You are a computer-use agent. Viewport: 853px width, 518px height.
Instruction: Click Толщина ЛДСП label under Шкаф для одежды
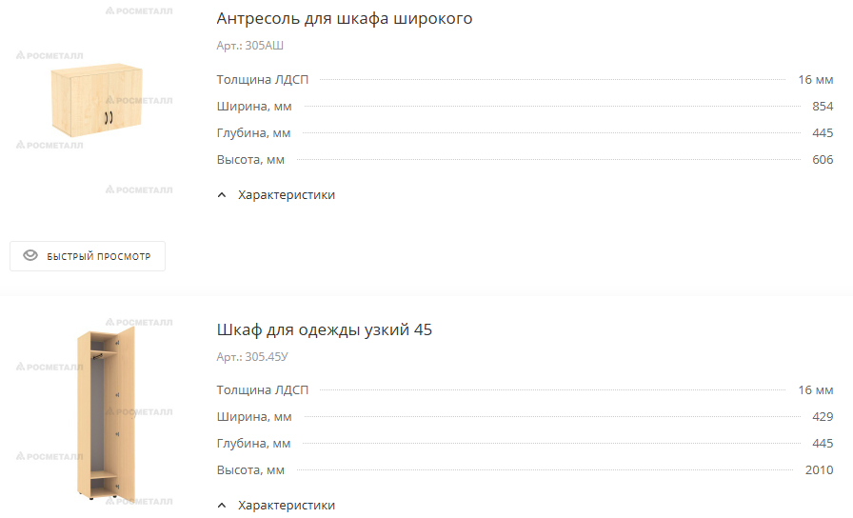click(263, 390)
